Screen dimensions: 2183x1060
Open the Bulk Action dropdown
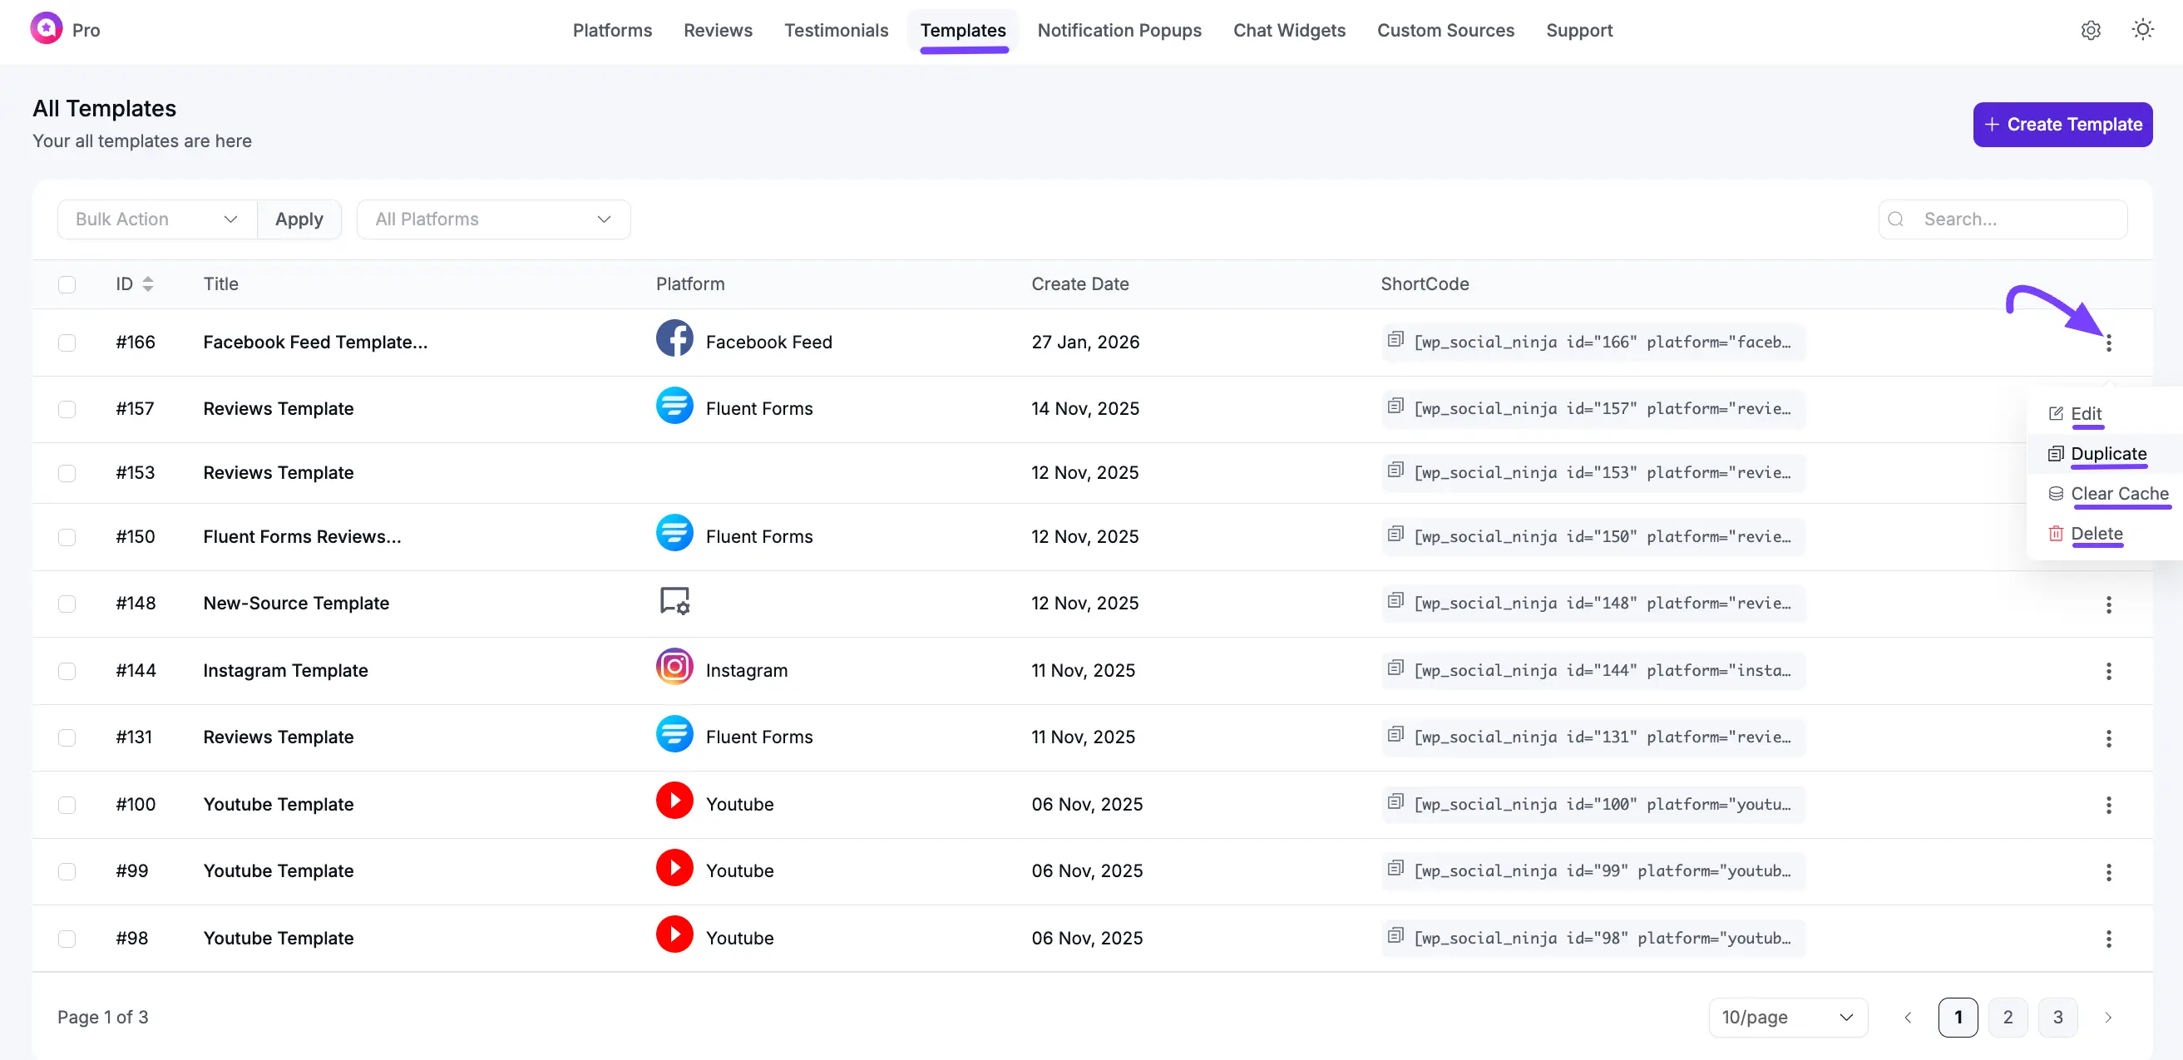[156, 219]
